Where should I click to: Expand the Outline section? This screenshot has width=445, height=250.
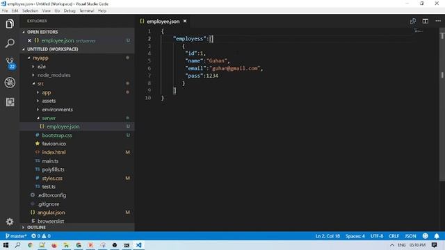(36, 227)
